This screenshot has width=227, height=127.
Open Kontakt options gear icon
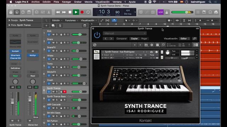152,45
